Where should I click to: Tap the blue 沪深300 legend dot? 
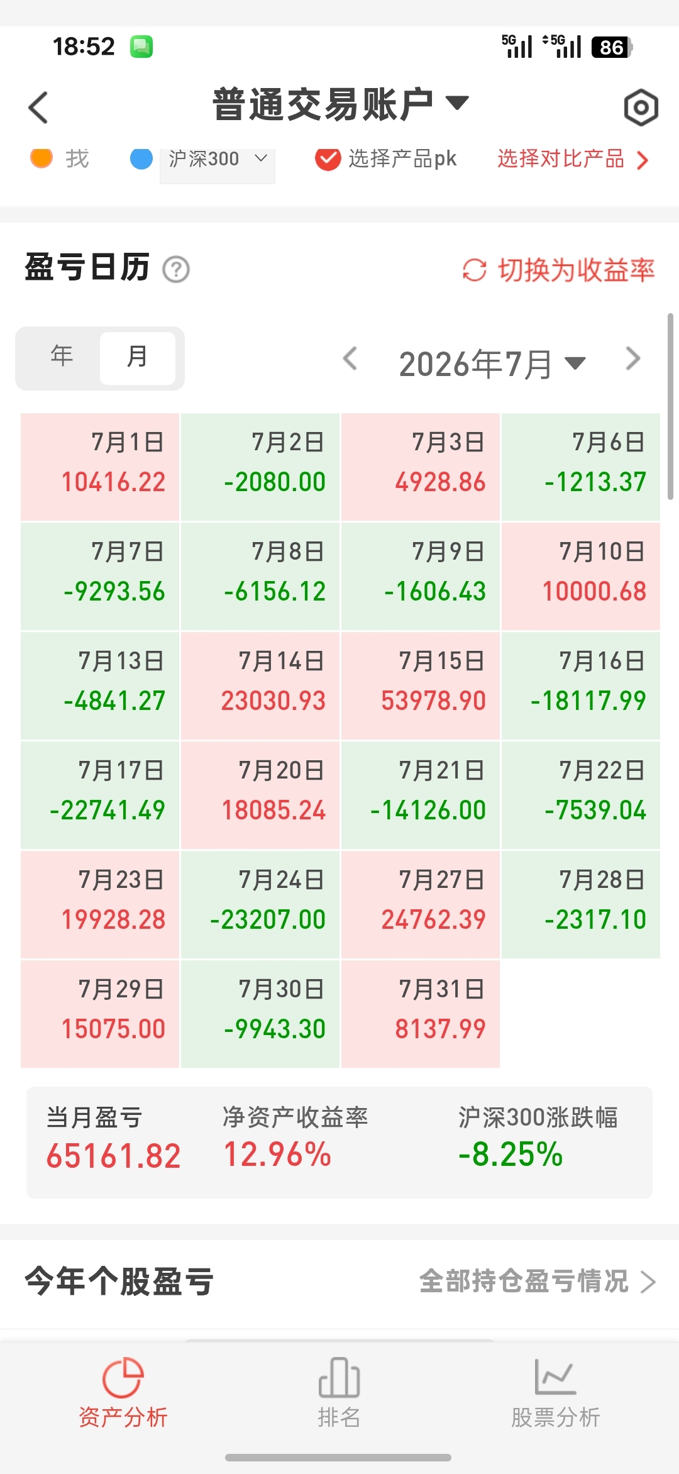[x=141, y=158]
